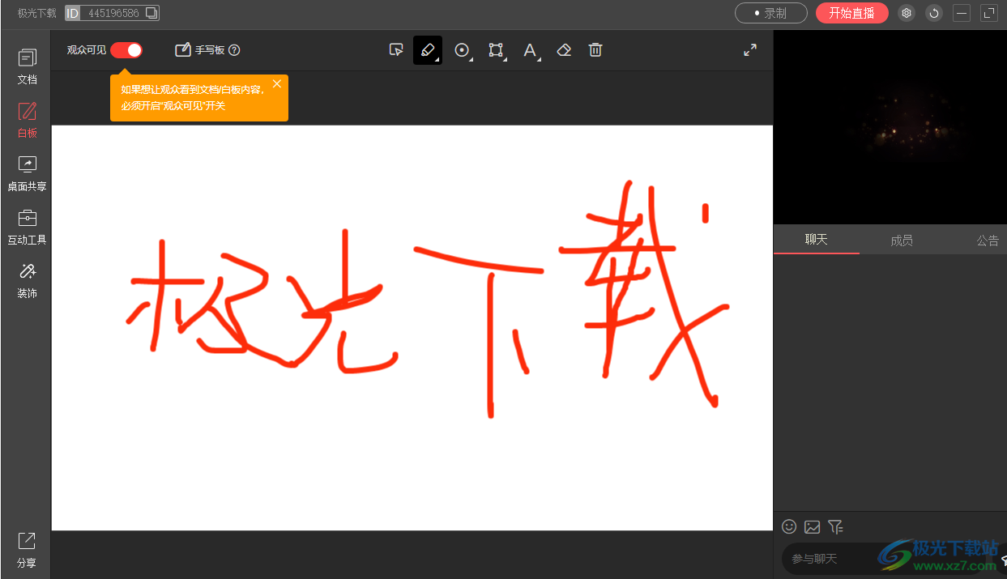Select the text tool
Image resolution: width=1007 pixels, height=579 pixels.
pos(529,50)
